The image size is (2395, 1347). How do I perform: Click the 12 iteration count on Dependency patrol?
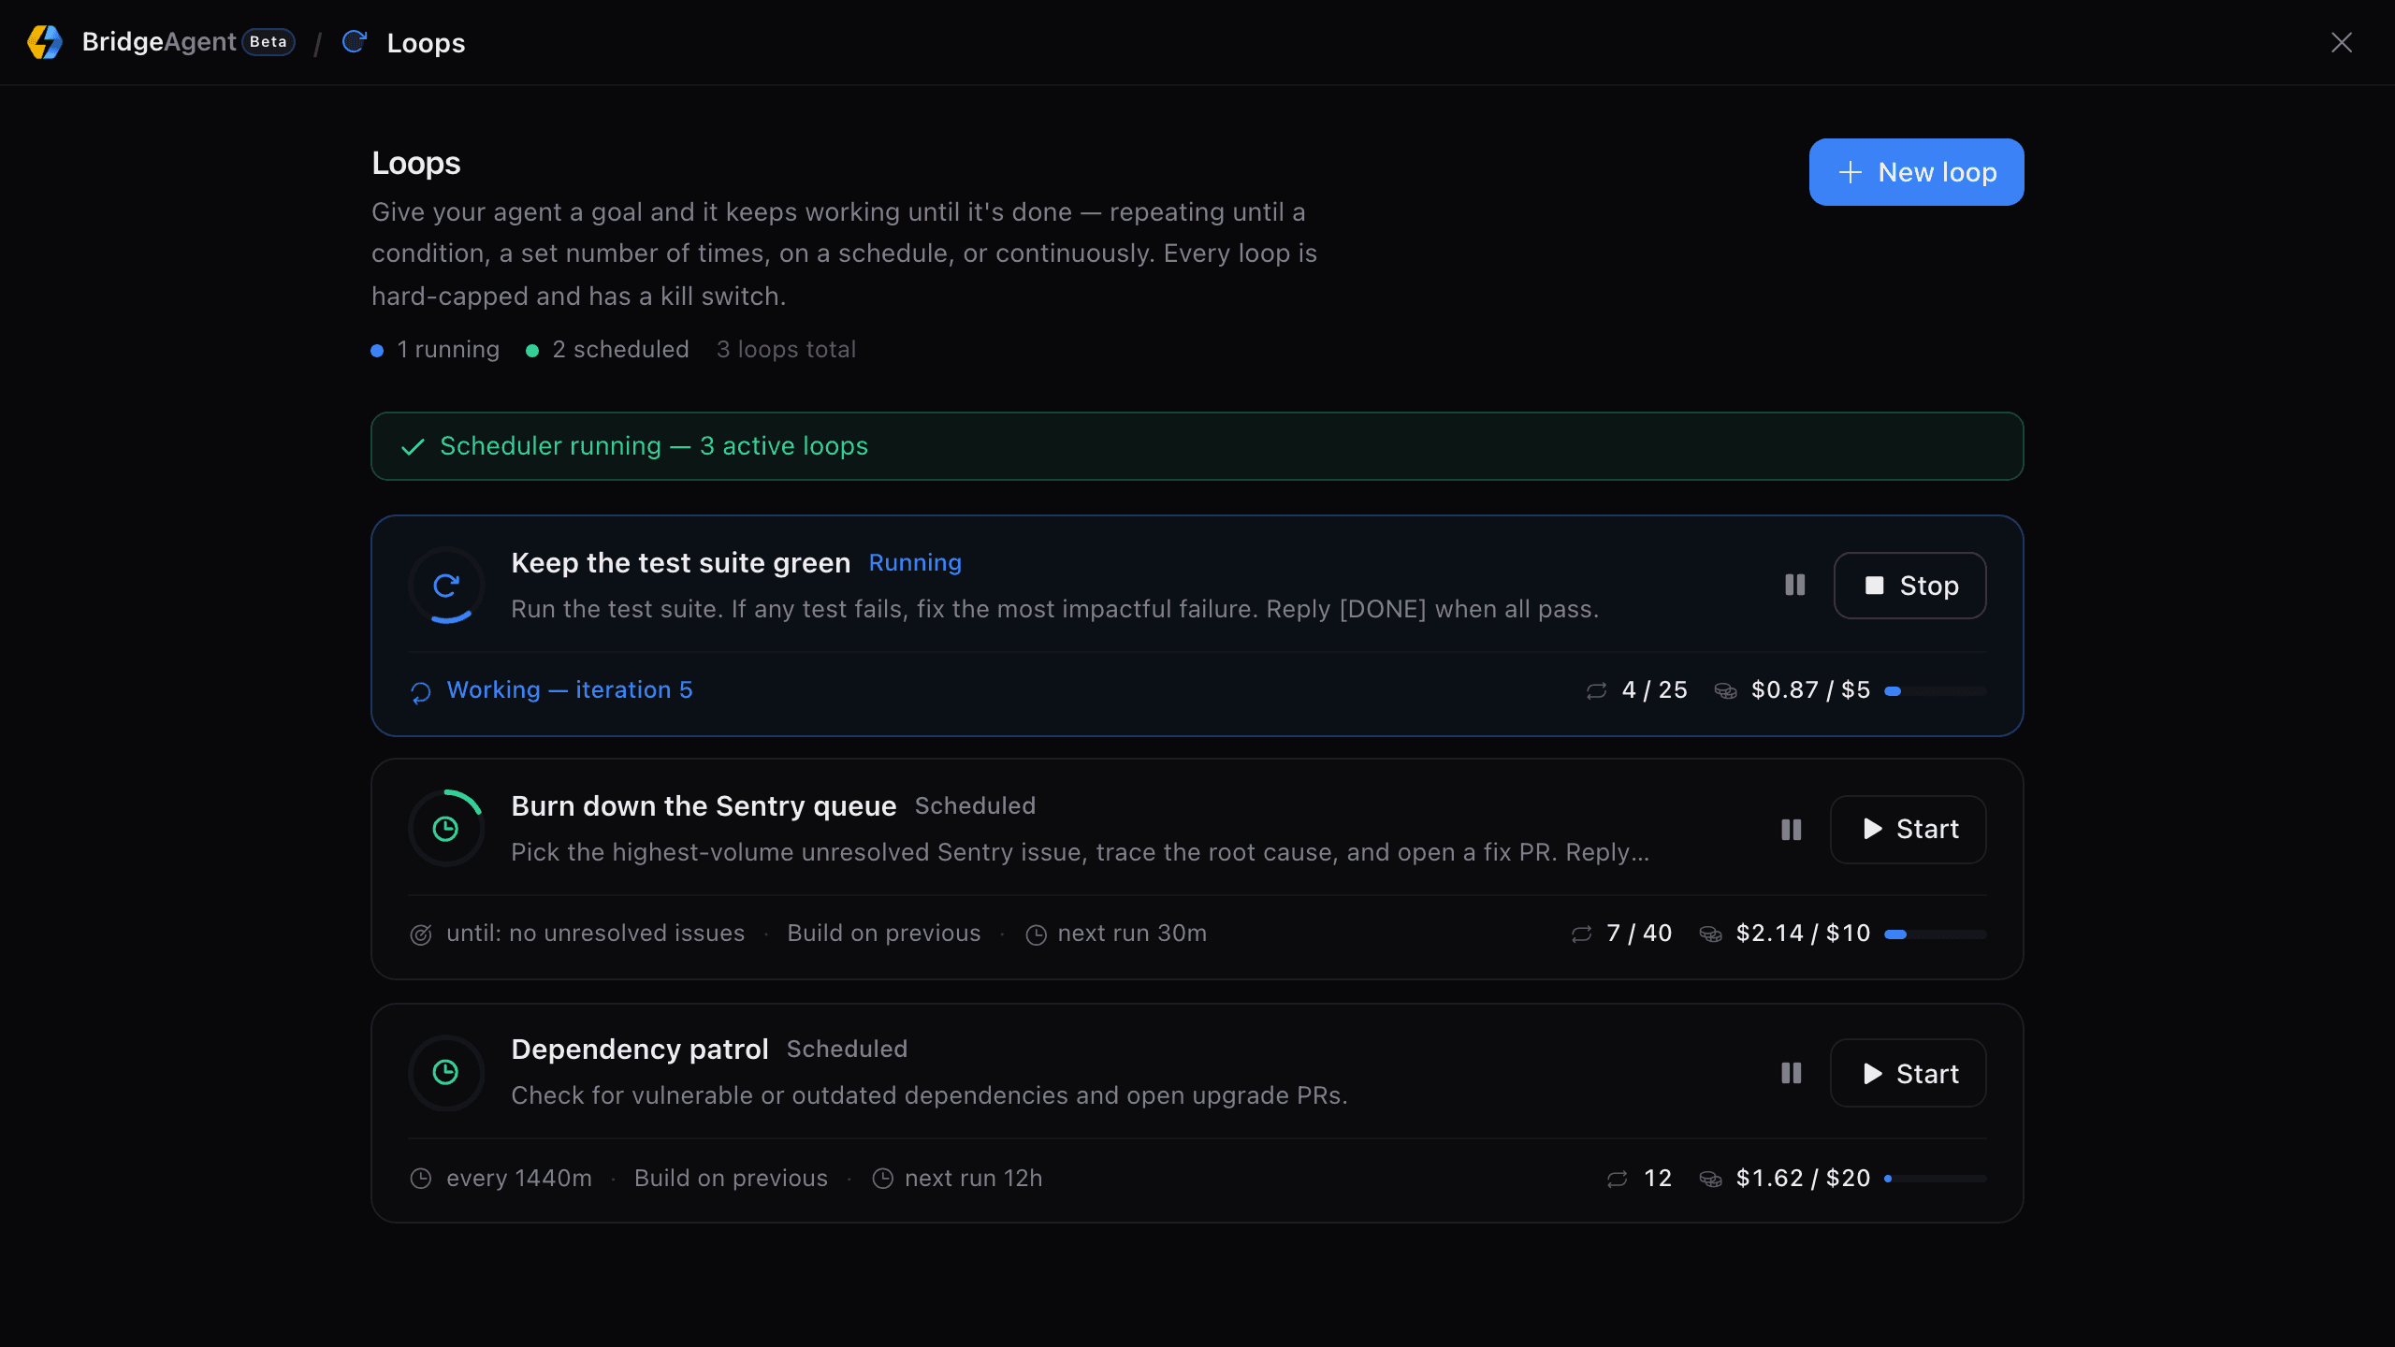click(x=1658, y=1179)
